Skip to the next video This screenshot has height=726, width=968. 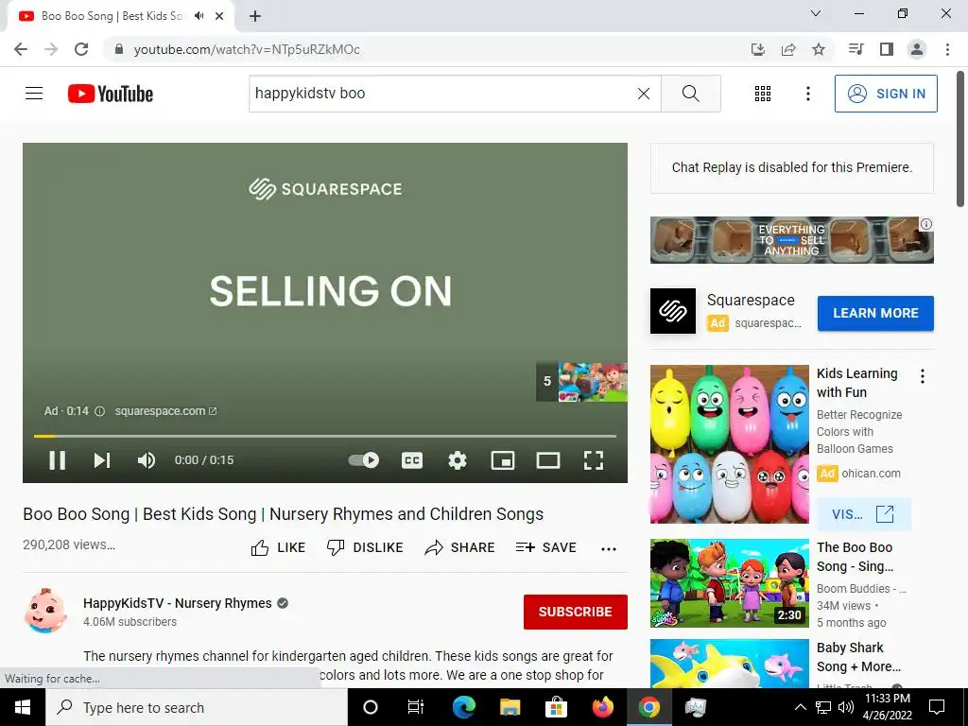tap(102, 460)
